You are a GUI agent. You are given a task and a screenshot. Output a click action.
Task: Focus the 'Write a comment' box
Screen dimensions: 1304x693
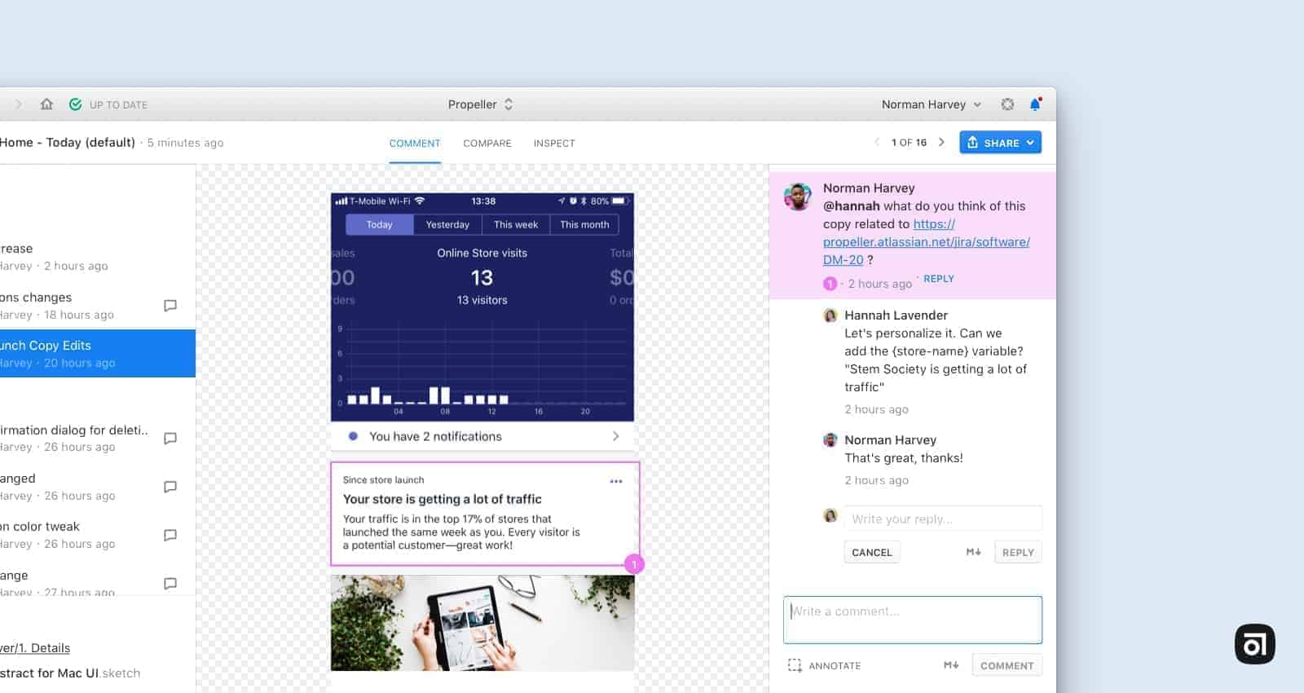913,620
